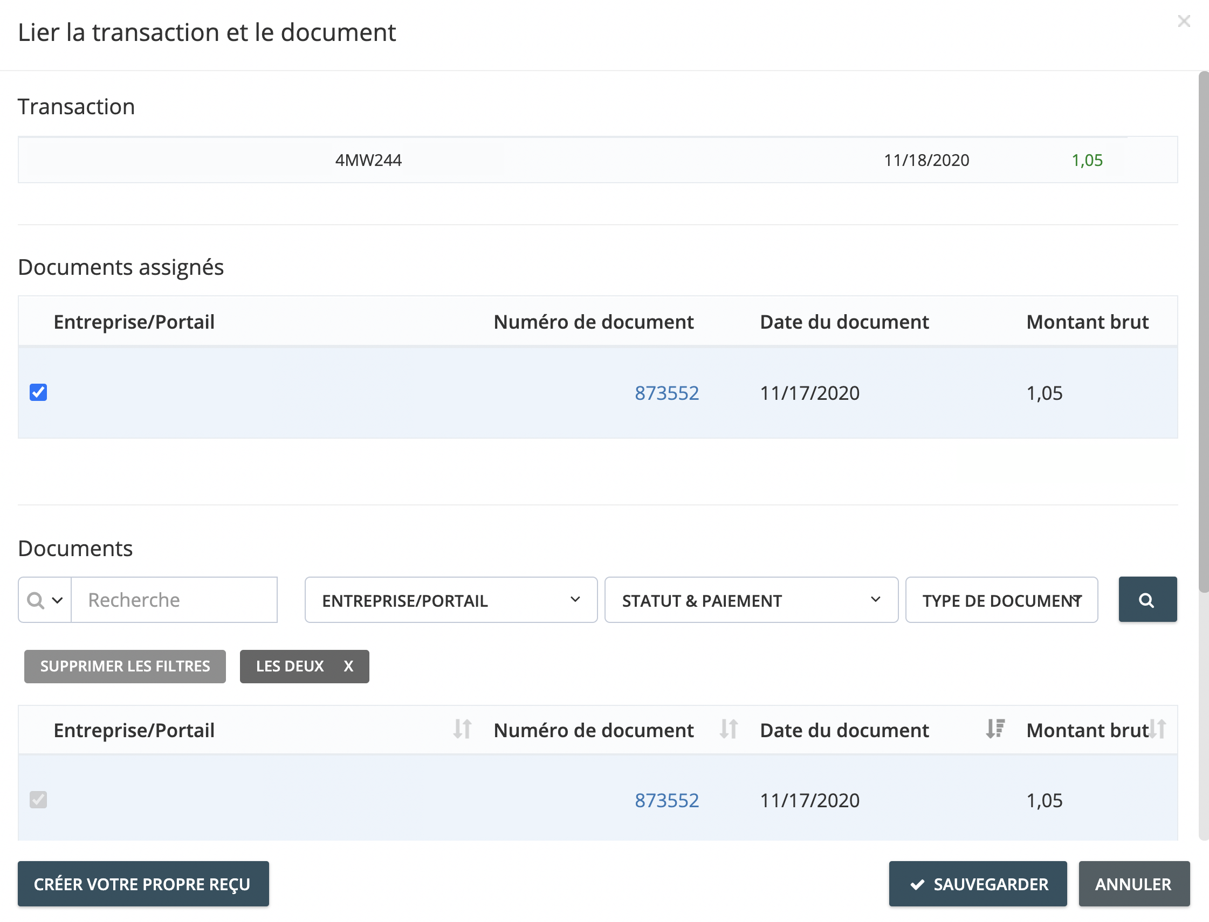Save with the SAUVEGARDER button
The height and width of the screenshot is (922, 1209).
click(x=978, y=884)
